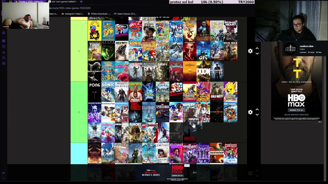Move tier D row down with arrow
The height and width of the screenshot is (184, 328).
click(257, 114)
